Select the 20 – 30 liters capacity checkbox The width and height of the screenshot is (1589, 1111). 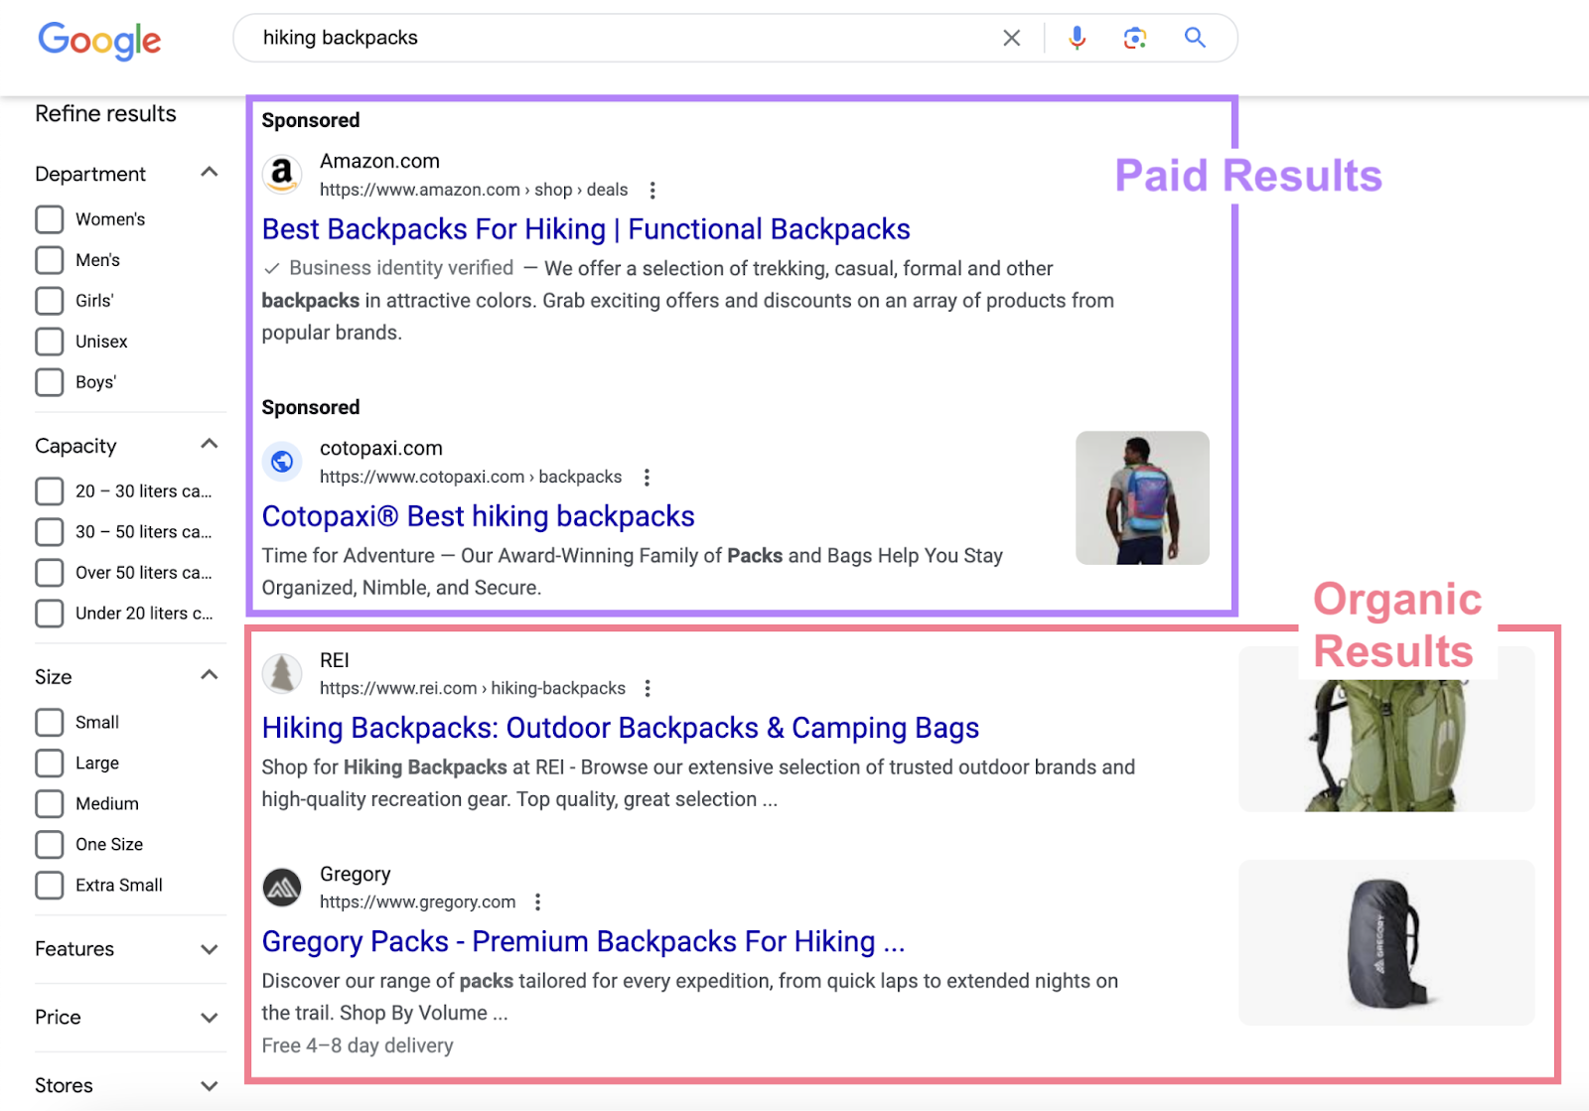click(x=50, y=491)
